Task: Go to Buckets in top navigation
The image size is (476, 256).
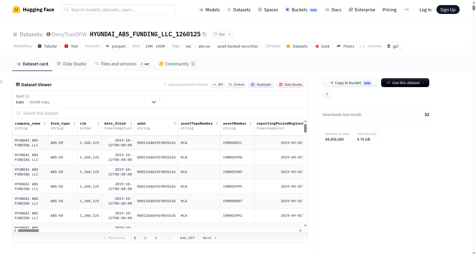Action: click(x=301, y=10)
